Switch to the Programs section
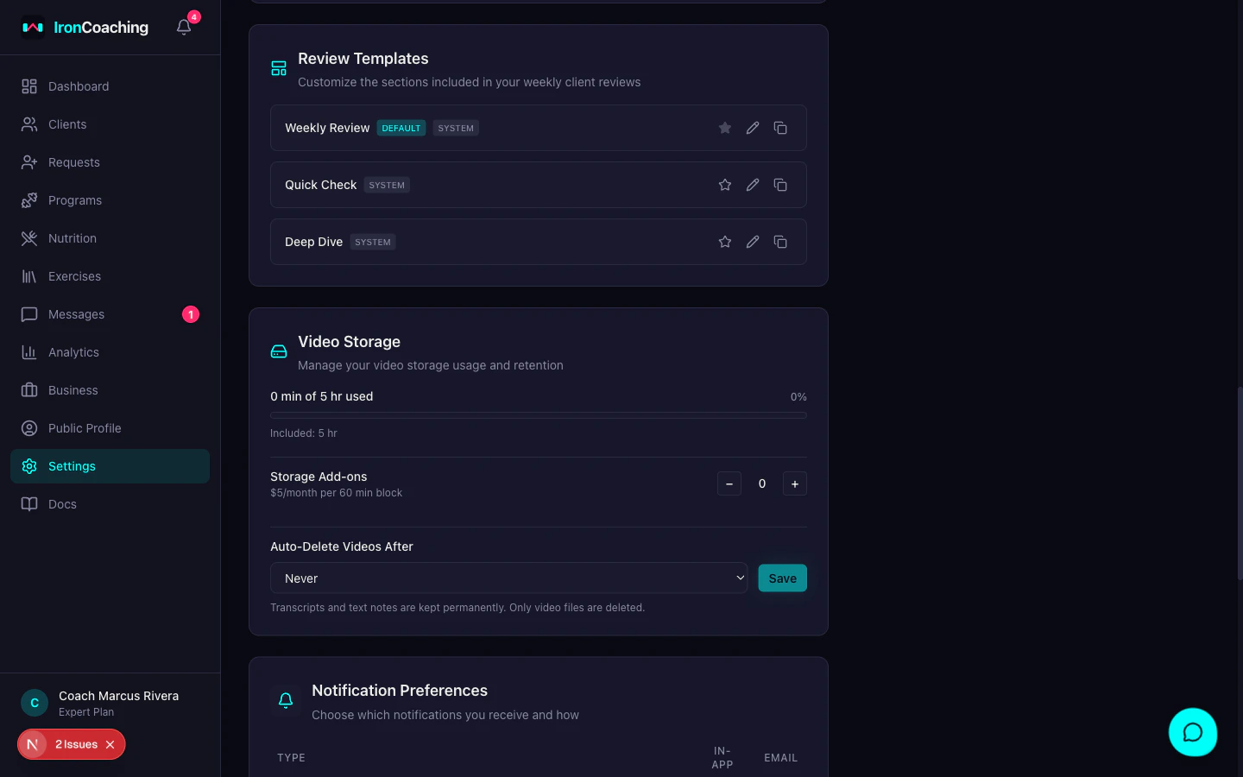1243x777 pixels. pyautogui.click(x=74, y=200)
